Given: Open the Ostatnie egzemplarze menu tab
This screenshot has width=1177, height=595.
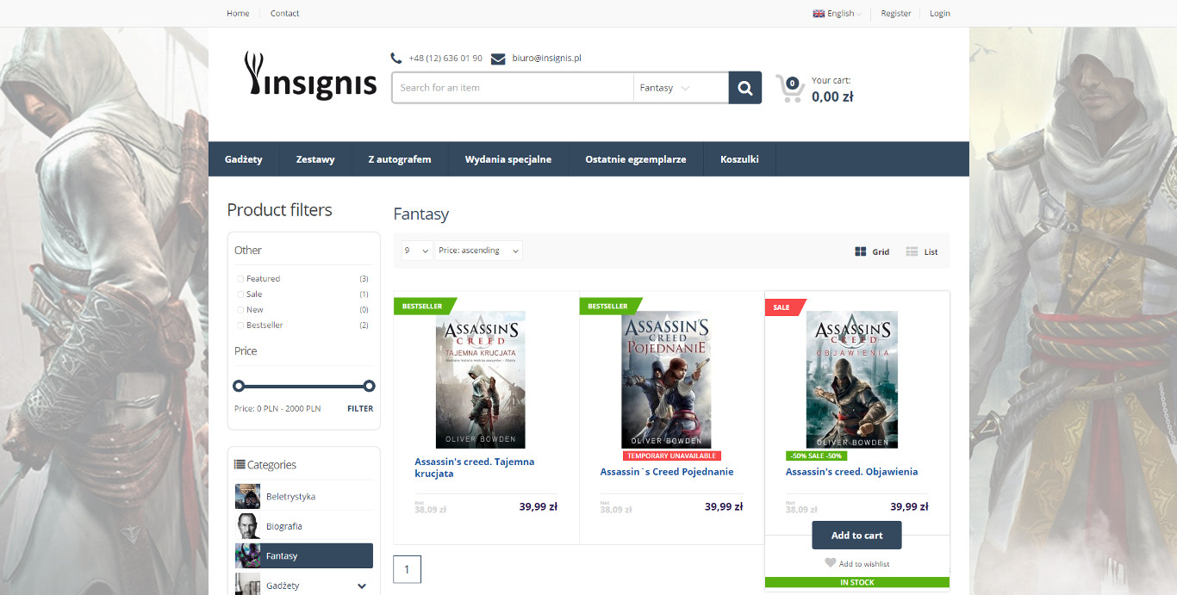Looking at the screenshot, I should (636, 159).
